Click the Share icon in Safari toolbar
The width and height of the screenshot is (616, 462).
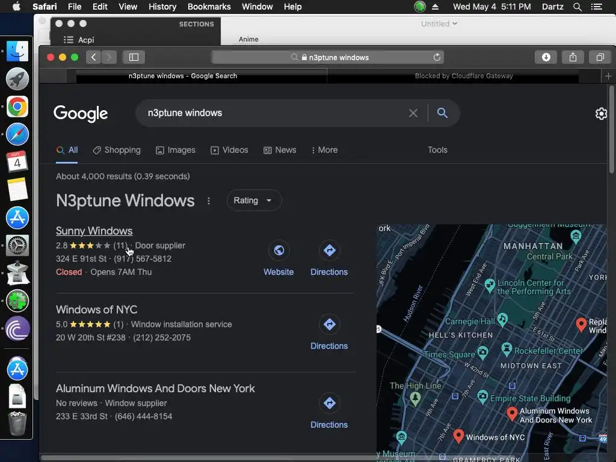(x=573, y=57)
